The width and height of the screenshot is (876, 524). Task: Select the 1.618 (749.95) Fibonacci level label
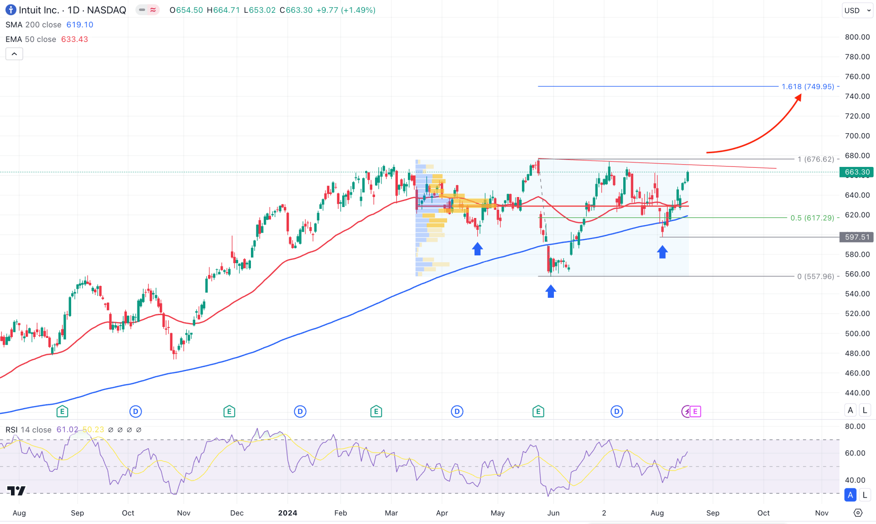808,86
